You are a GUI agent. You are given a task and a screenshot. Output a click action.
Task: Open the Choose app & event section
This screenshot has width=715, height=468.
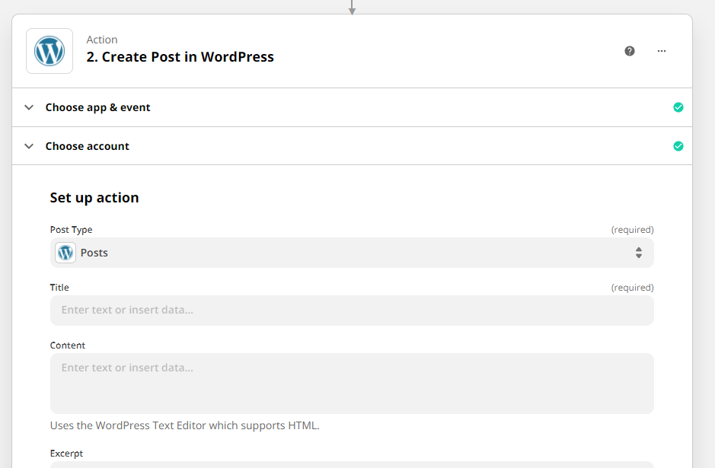352,107
